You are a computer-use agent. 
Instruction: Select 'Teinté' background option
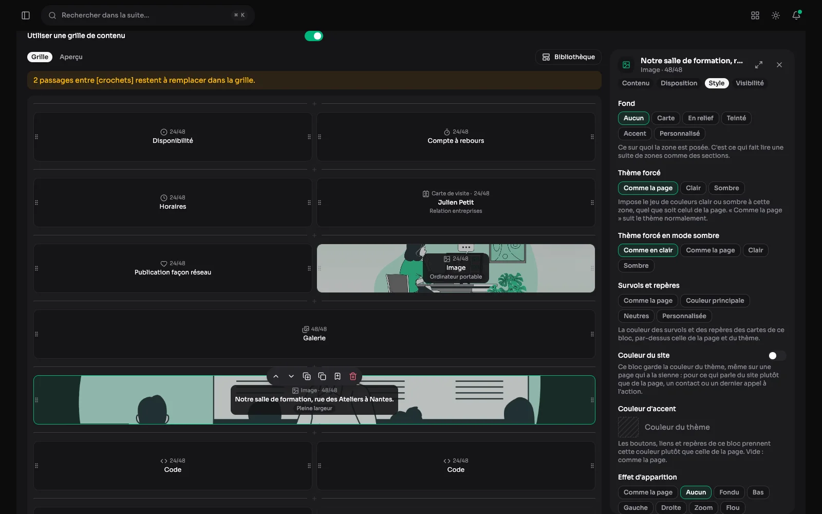pos(736,118)
